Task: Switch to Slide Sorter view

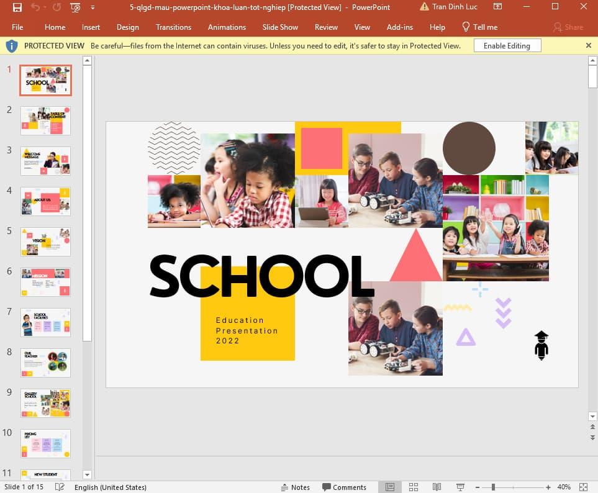Action: [414, 487]
